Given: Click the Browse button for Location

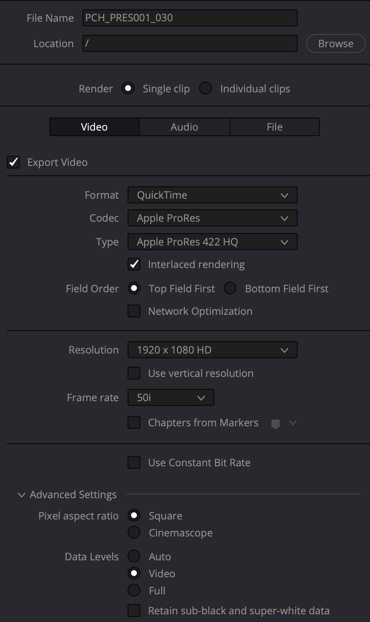Looking at the screenshot, I should pyautogui.click(x=336, y=44).
